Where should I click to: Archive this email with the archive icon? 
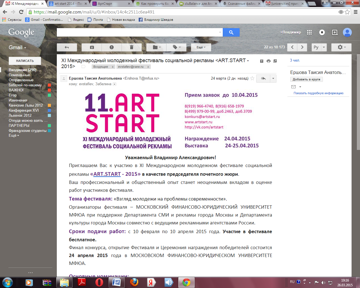92,47
